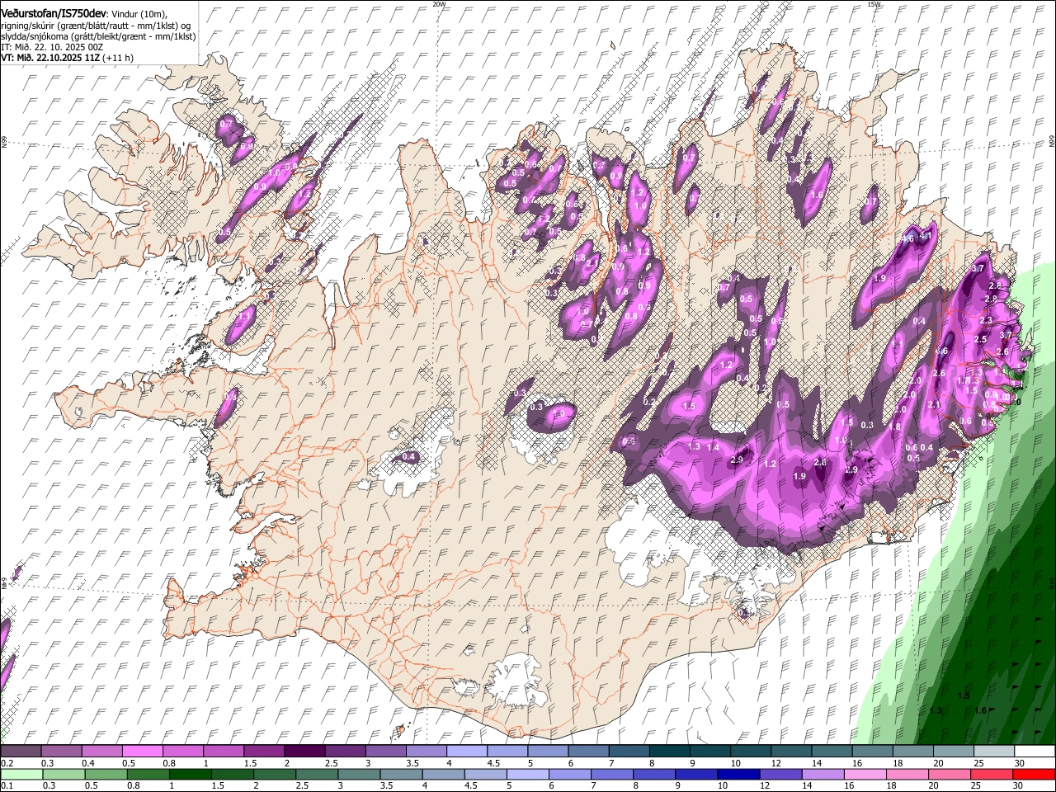1056x792 pixels.
Task: Pick the lavender 14–16 rain legend swatch
Action: [x=823, y=774]
